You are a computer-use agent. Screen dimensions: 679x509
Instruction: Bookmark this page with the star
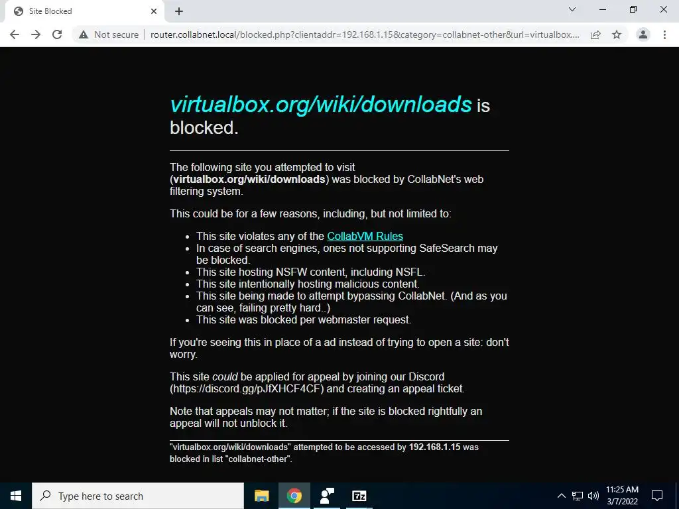pyautogui.click(x=617, y=34)
